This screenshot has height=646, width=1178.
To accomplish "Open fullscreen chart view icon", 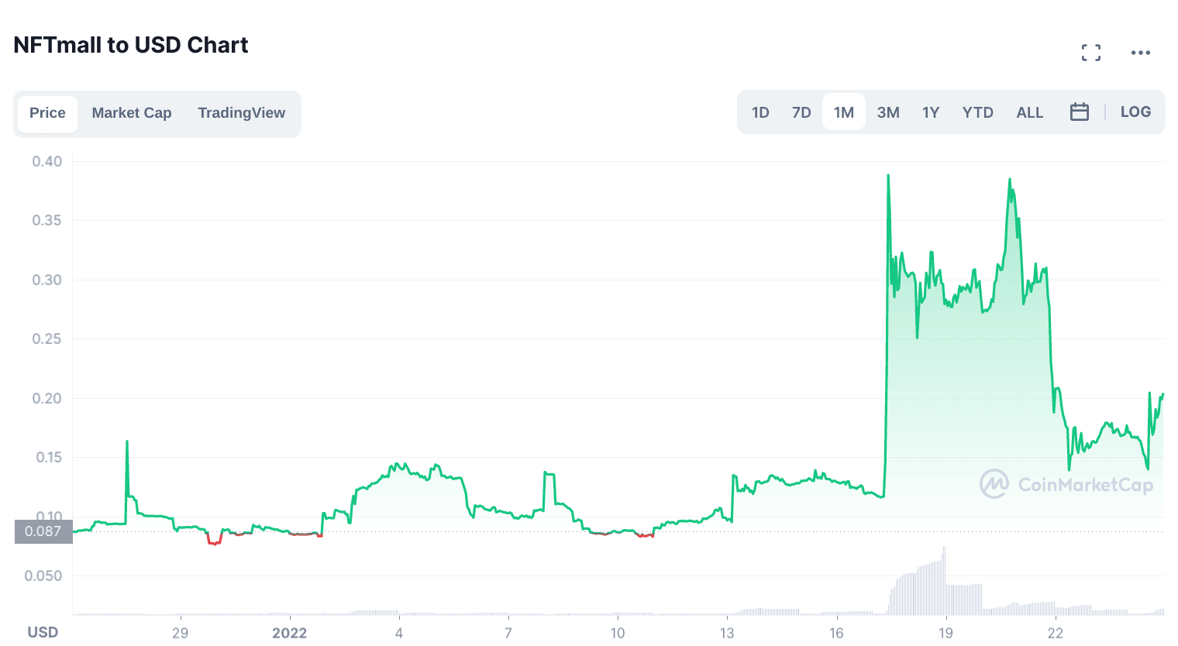I will pyautogui.click(x=1091, y=53).
